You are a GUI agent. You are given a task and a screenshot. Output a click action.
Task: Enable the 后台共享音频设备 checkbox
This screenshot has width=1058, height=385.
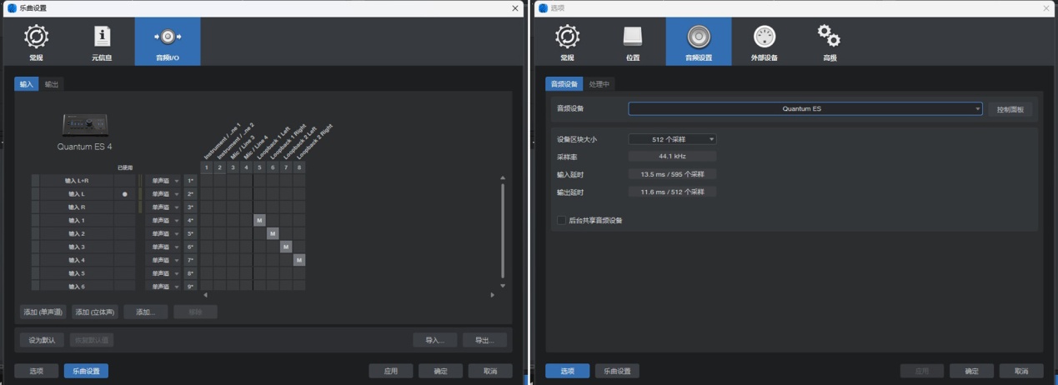(x=561, y=221)
